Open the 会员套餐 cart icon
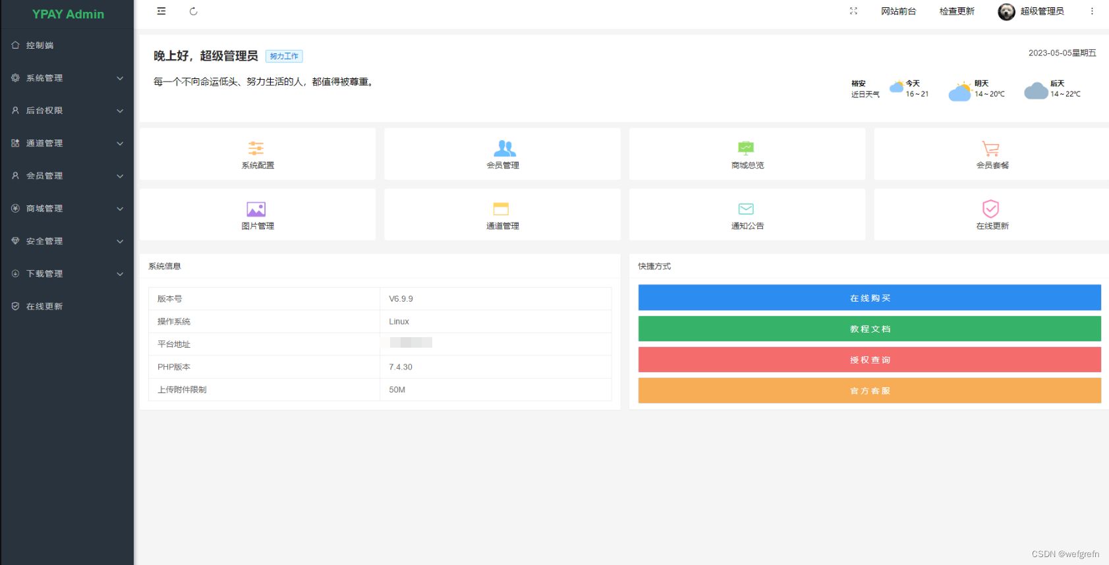The width and height of the screenshot is (1109, 565). 990,148
